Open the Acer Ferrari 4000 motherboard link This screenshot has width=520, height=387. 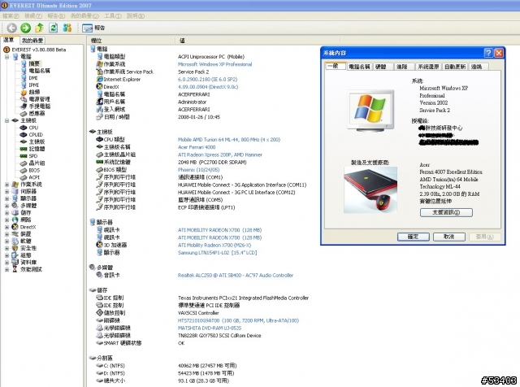pos(197,147)
